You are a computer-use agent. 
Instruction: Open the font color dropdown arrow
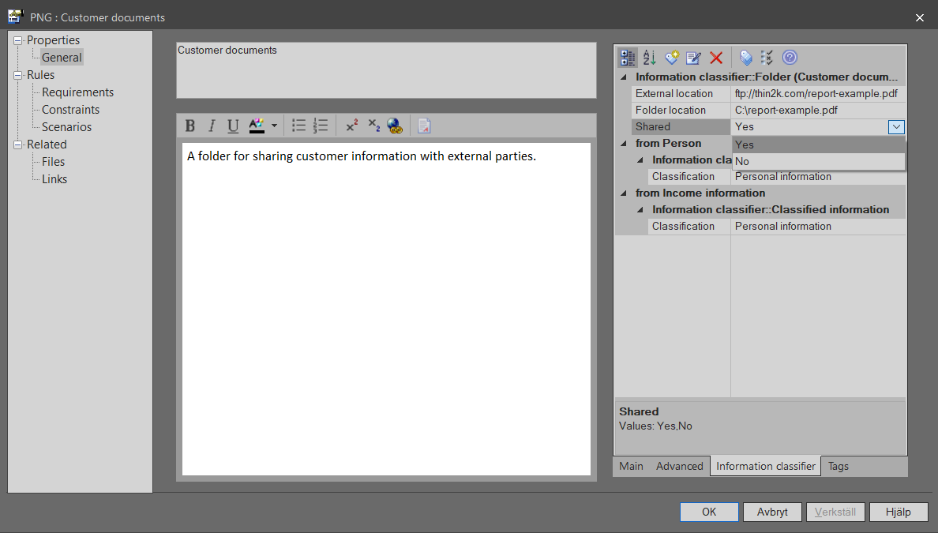tap(274, 126)
